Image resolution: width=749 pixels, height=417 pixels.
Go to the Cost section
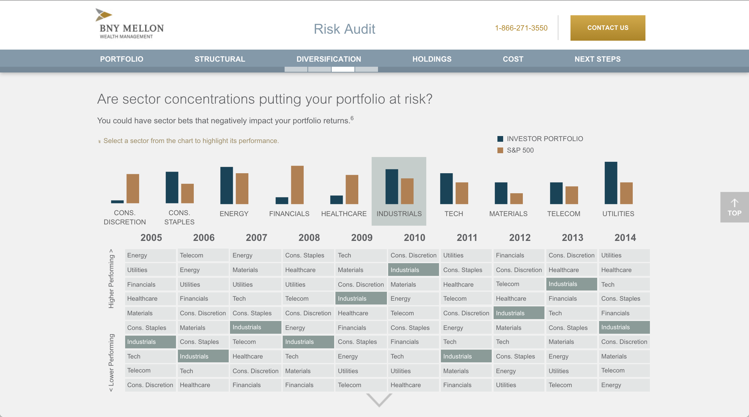tap(513, 59)
